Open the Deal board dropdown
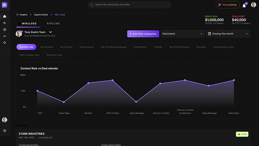This screenshot has width=259, height=146. click(183, 34)
